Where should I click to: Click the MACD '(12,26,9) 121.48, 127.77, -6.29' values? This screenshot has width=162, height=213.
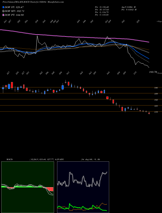[45, 159]
